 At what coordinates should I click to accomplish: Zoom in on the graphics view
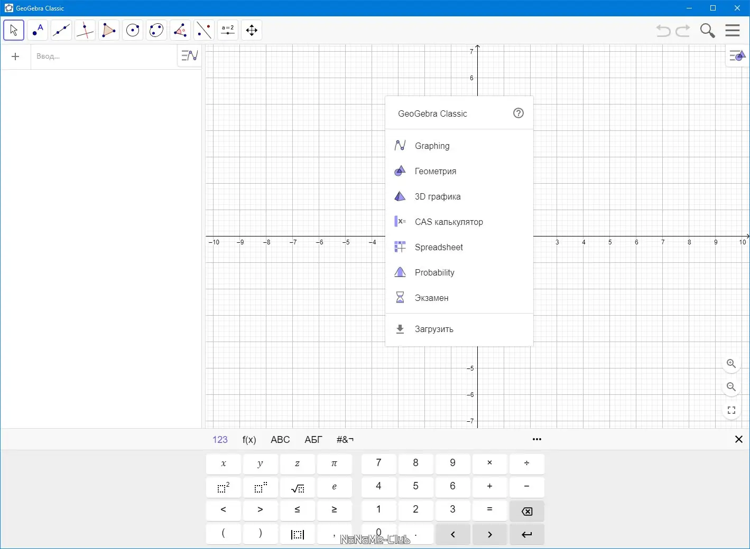point(732,364)
